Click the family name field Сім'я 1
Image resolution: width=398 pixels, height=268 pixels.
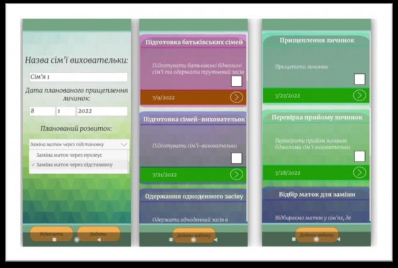click(78, 77)
